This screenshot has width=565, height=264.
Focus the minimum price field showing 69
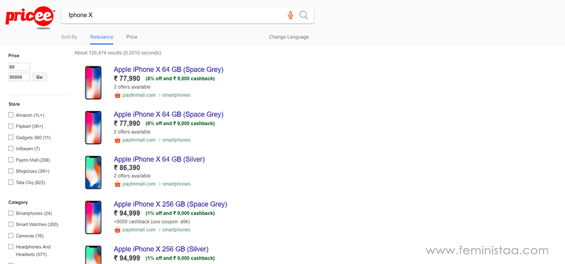coord(19,67)
